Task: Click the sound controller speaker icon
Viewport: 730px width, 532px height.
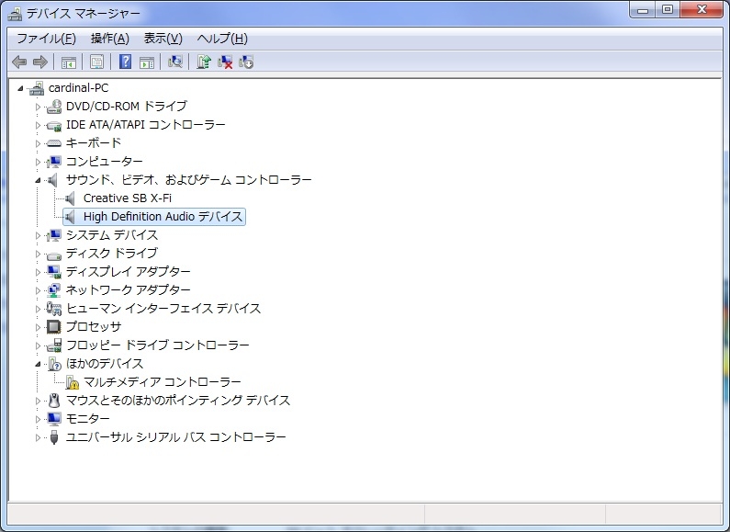Action: (x=52, y=180)
